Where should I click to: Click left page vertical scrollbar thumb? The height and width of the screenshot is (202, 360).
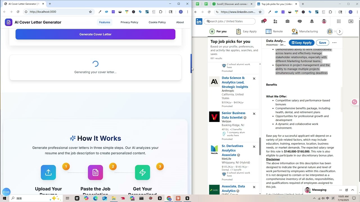[x=191, y=64]
